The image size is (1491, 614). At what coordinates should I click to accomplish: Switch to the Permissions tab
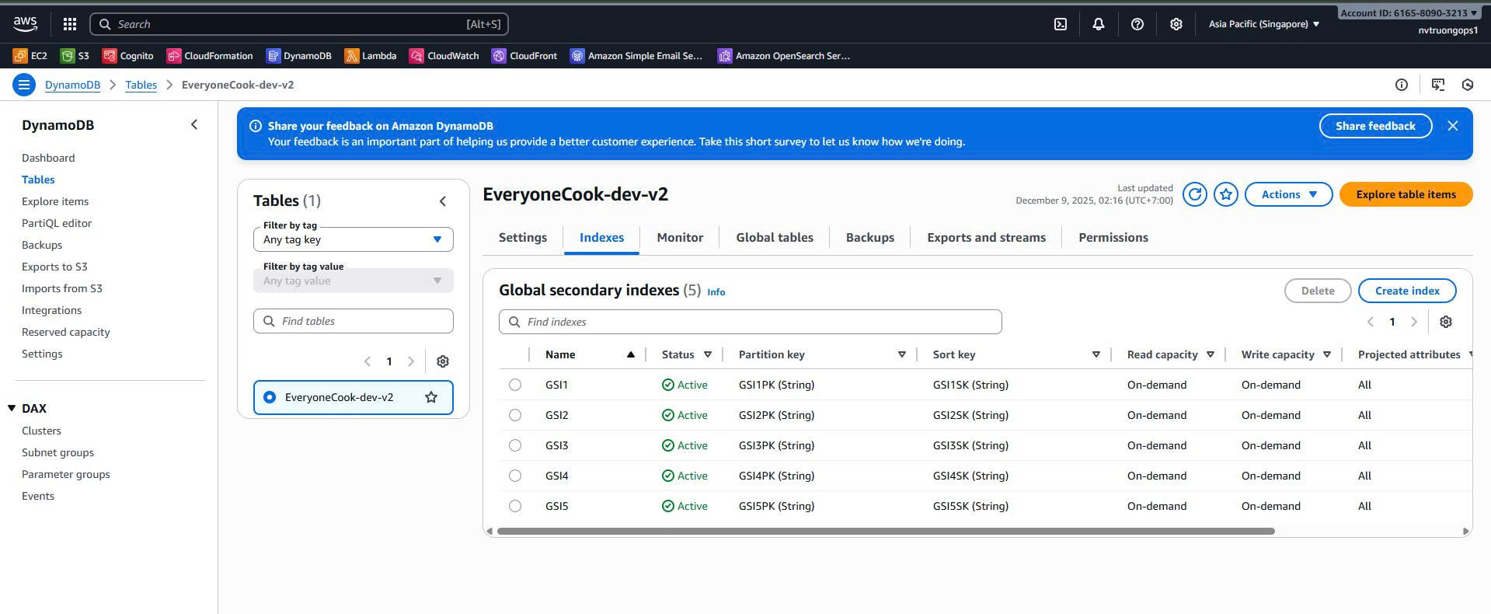pos(1113,238)
